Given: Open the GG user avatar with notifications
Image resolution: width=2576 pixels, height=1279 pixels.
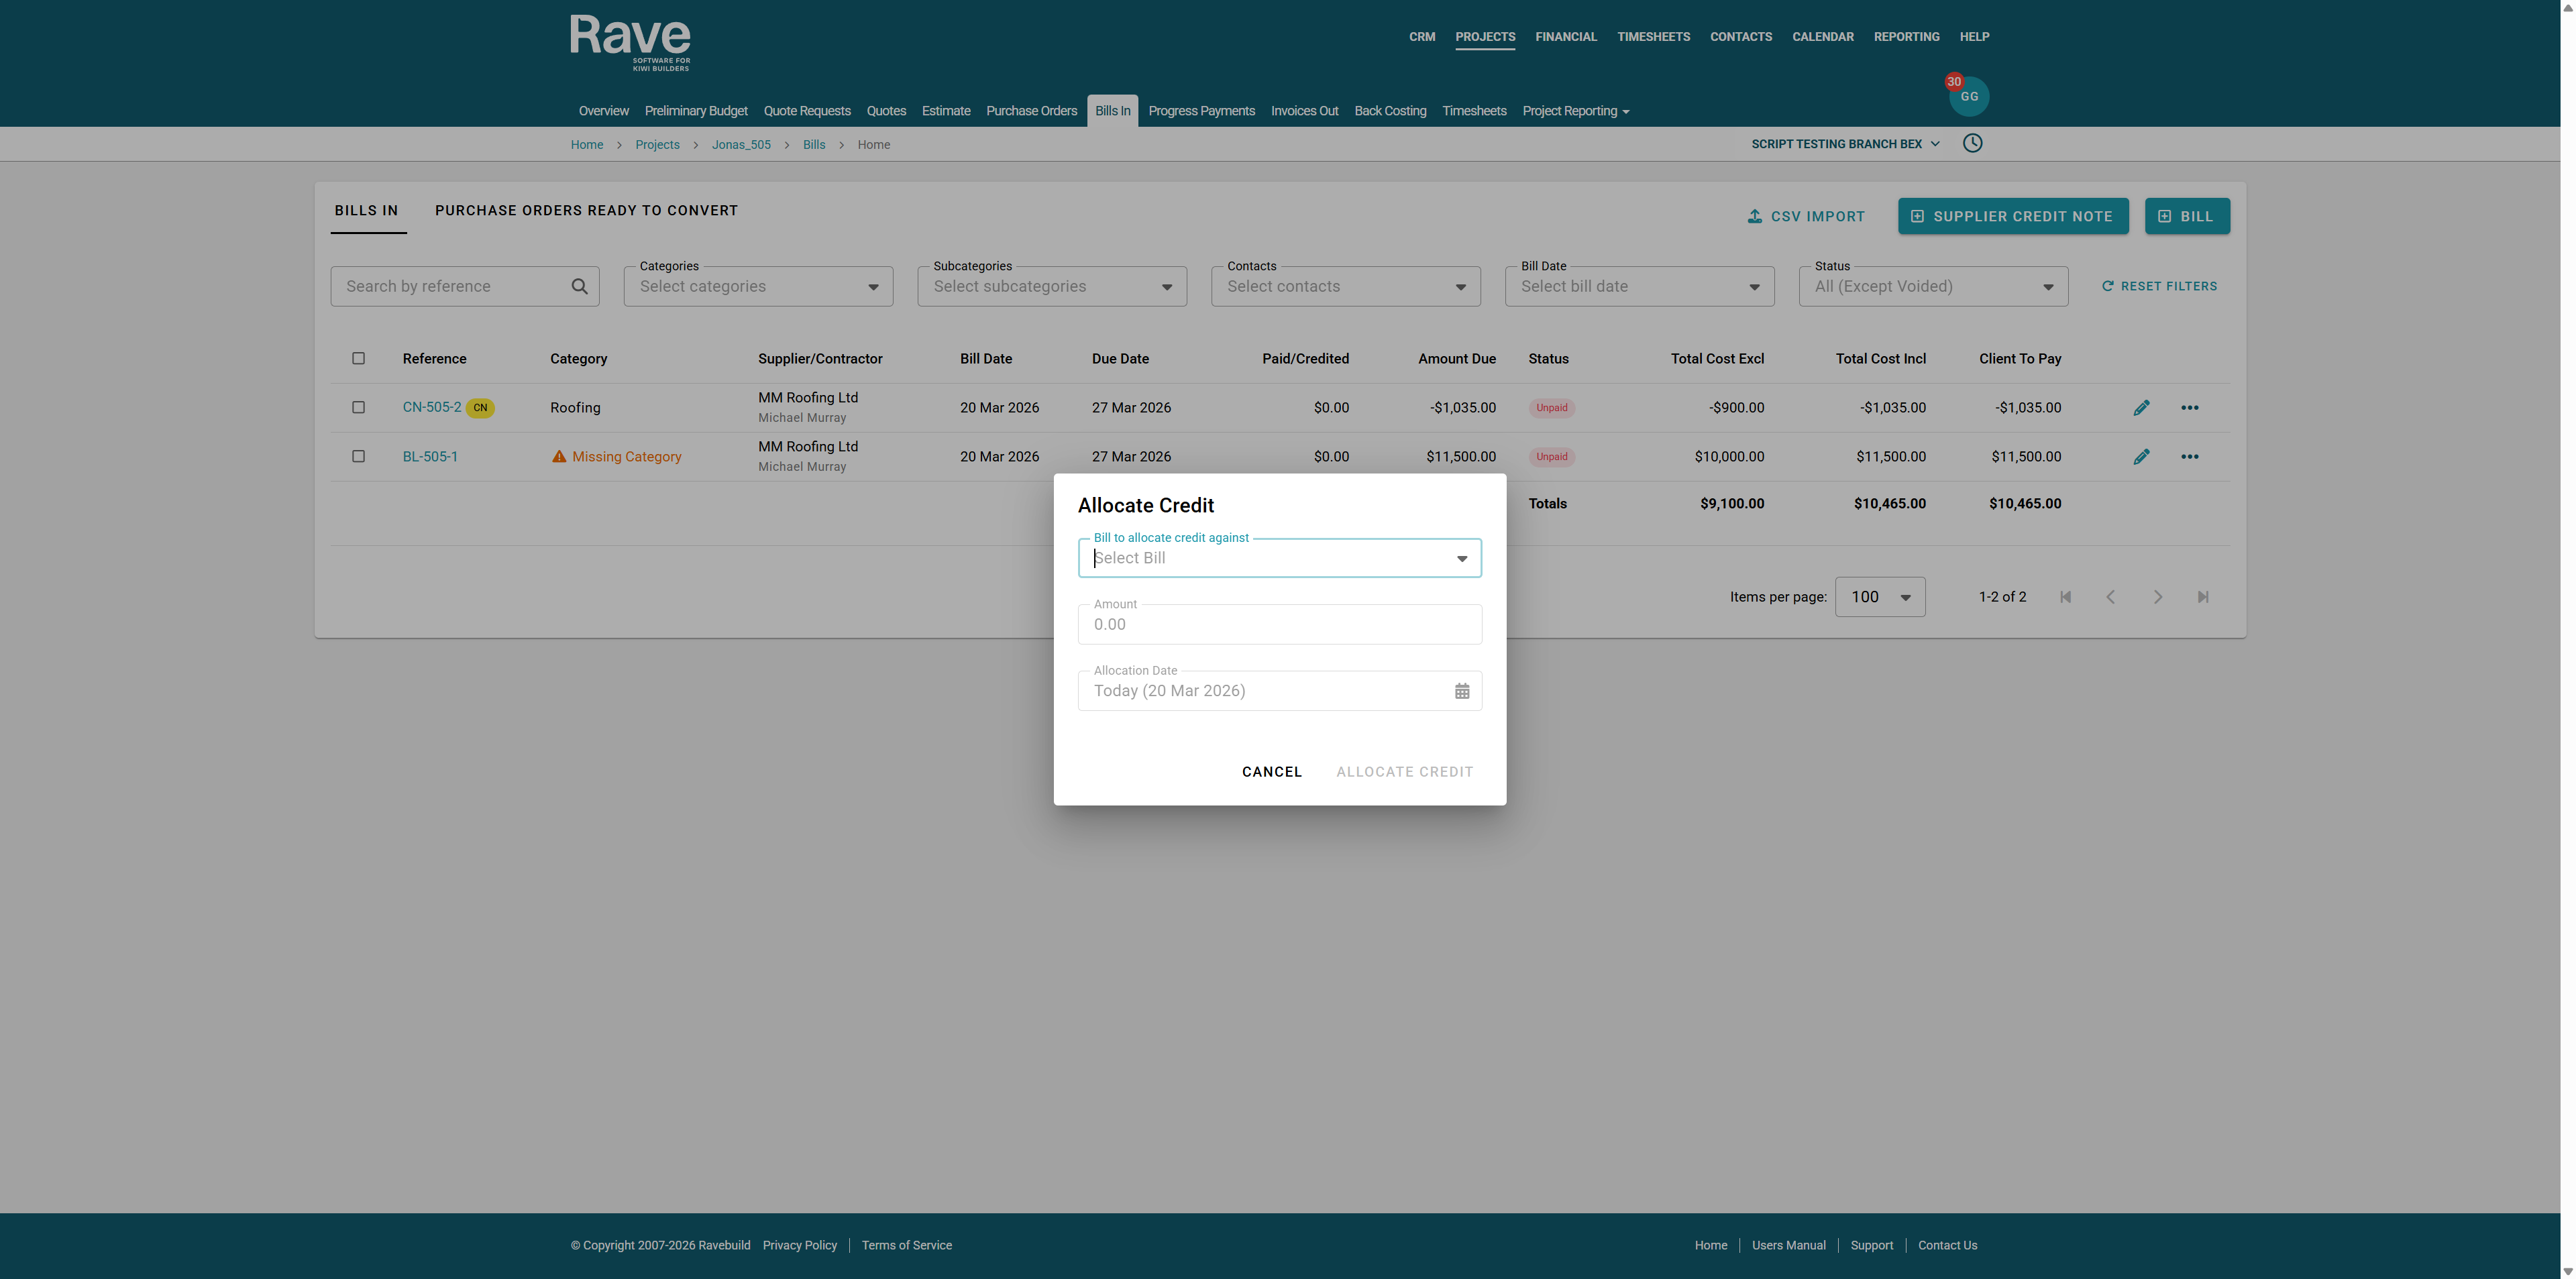Looking at the screenshot, I should (x=1968, y=96).
